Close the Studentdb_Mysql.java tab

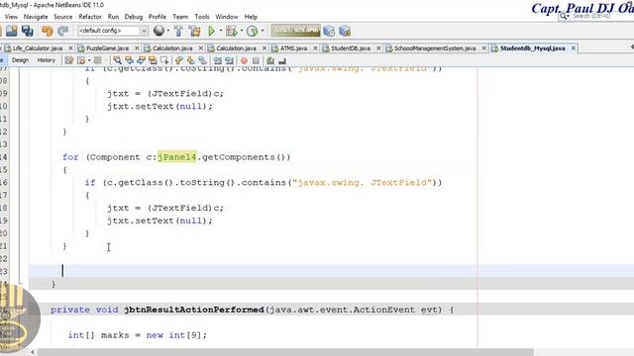pyautogui.click(x=574, y=48)
